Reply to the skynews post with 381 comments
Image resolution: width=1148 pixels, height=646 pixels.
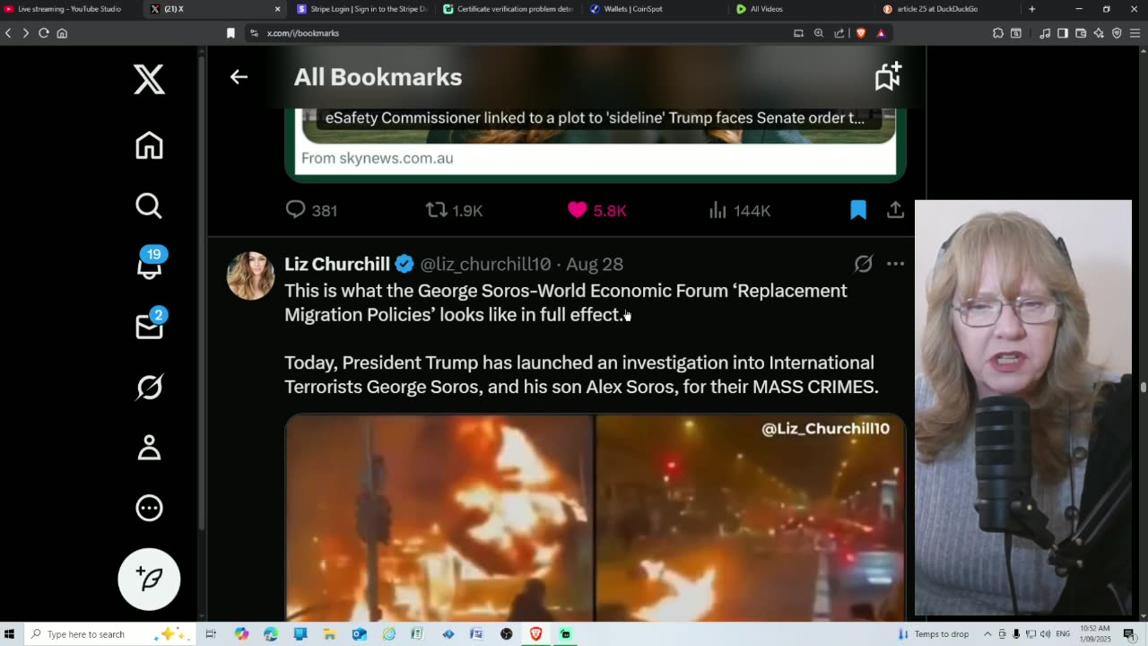point(310,210)
